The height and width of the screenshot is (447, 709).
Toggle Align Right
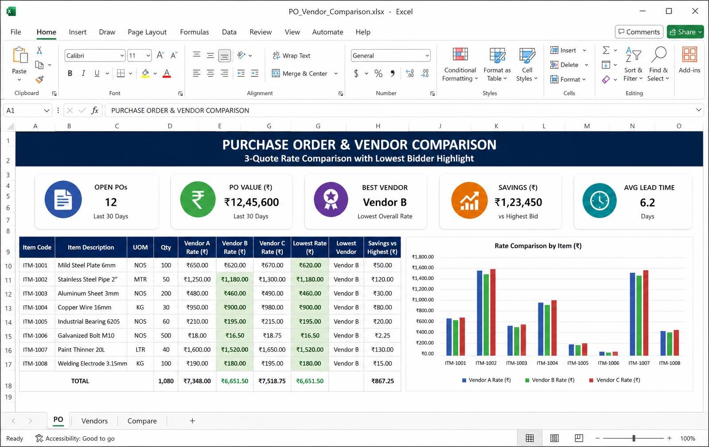225,73
